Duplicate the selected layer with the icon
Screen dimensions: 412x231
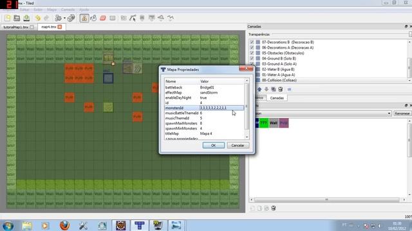(274, 89)
